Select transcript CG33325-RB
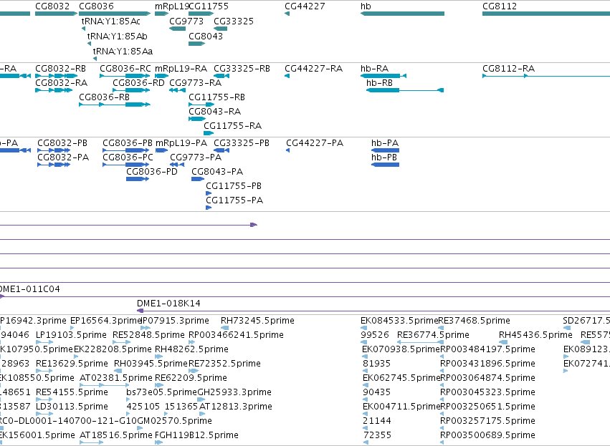The width and height of the screenshot is (610, 446). (x=221, y=76)
